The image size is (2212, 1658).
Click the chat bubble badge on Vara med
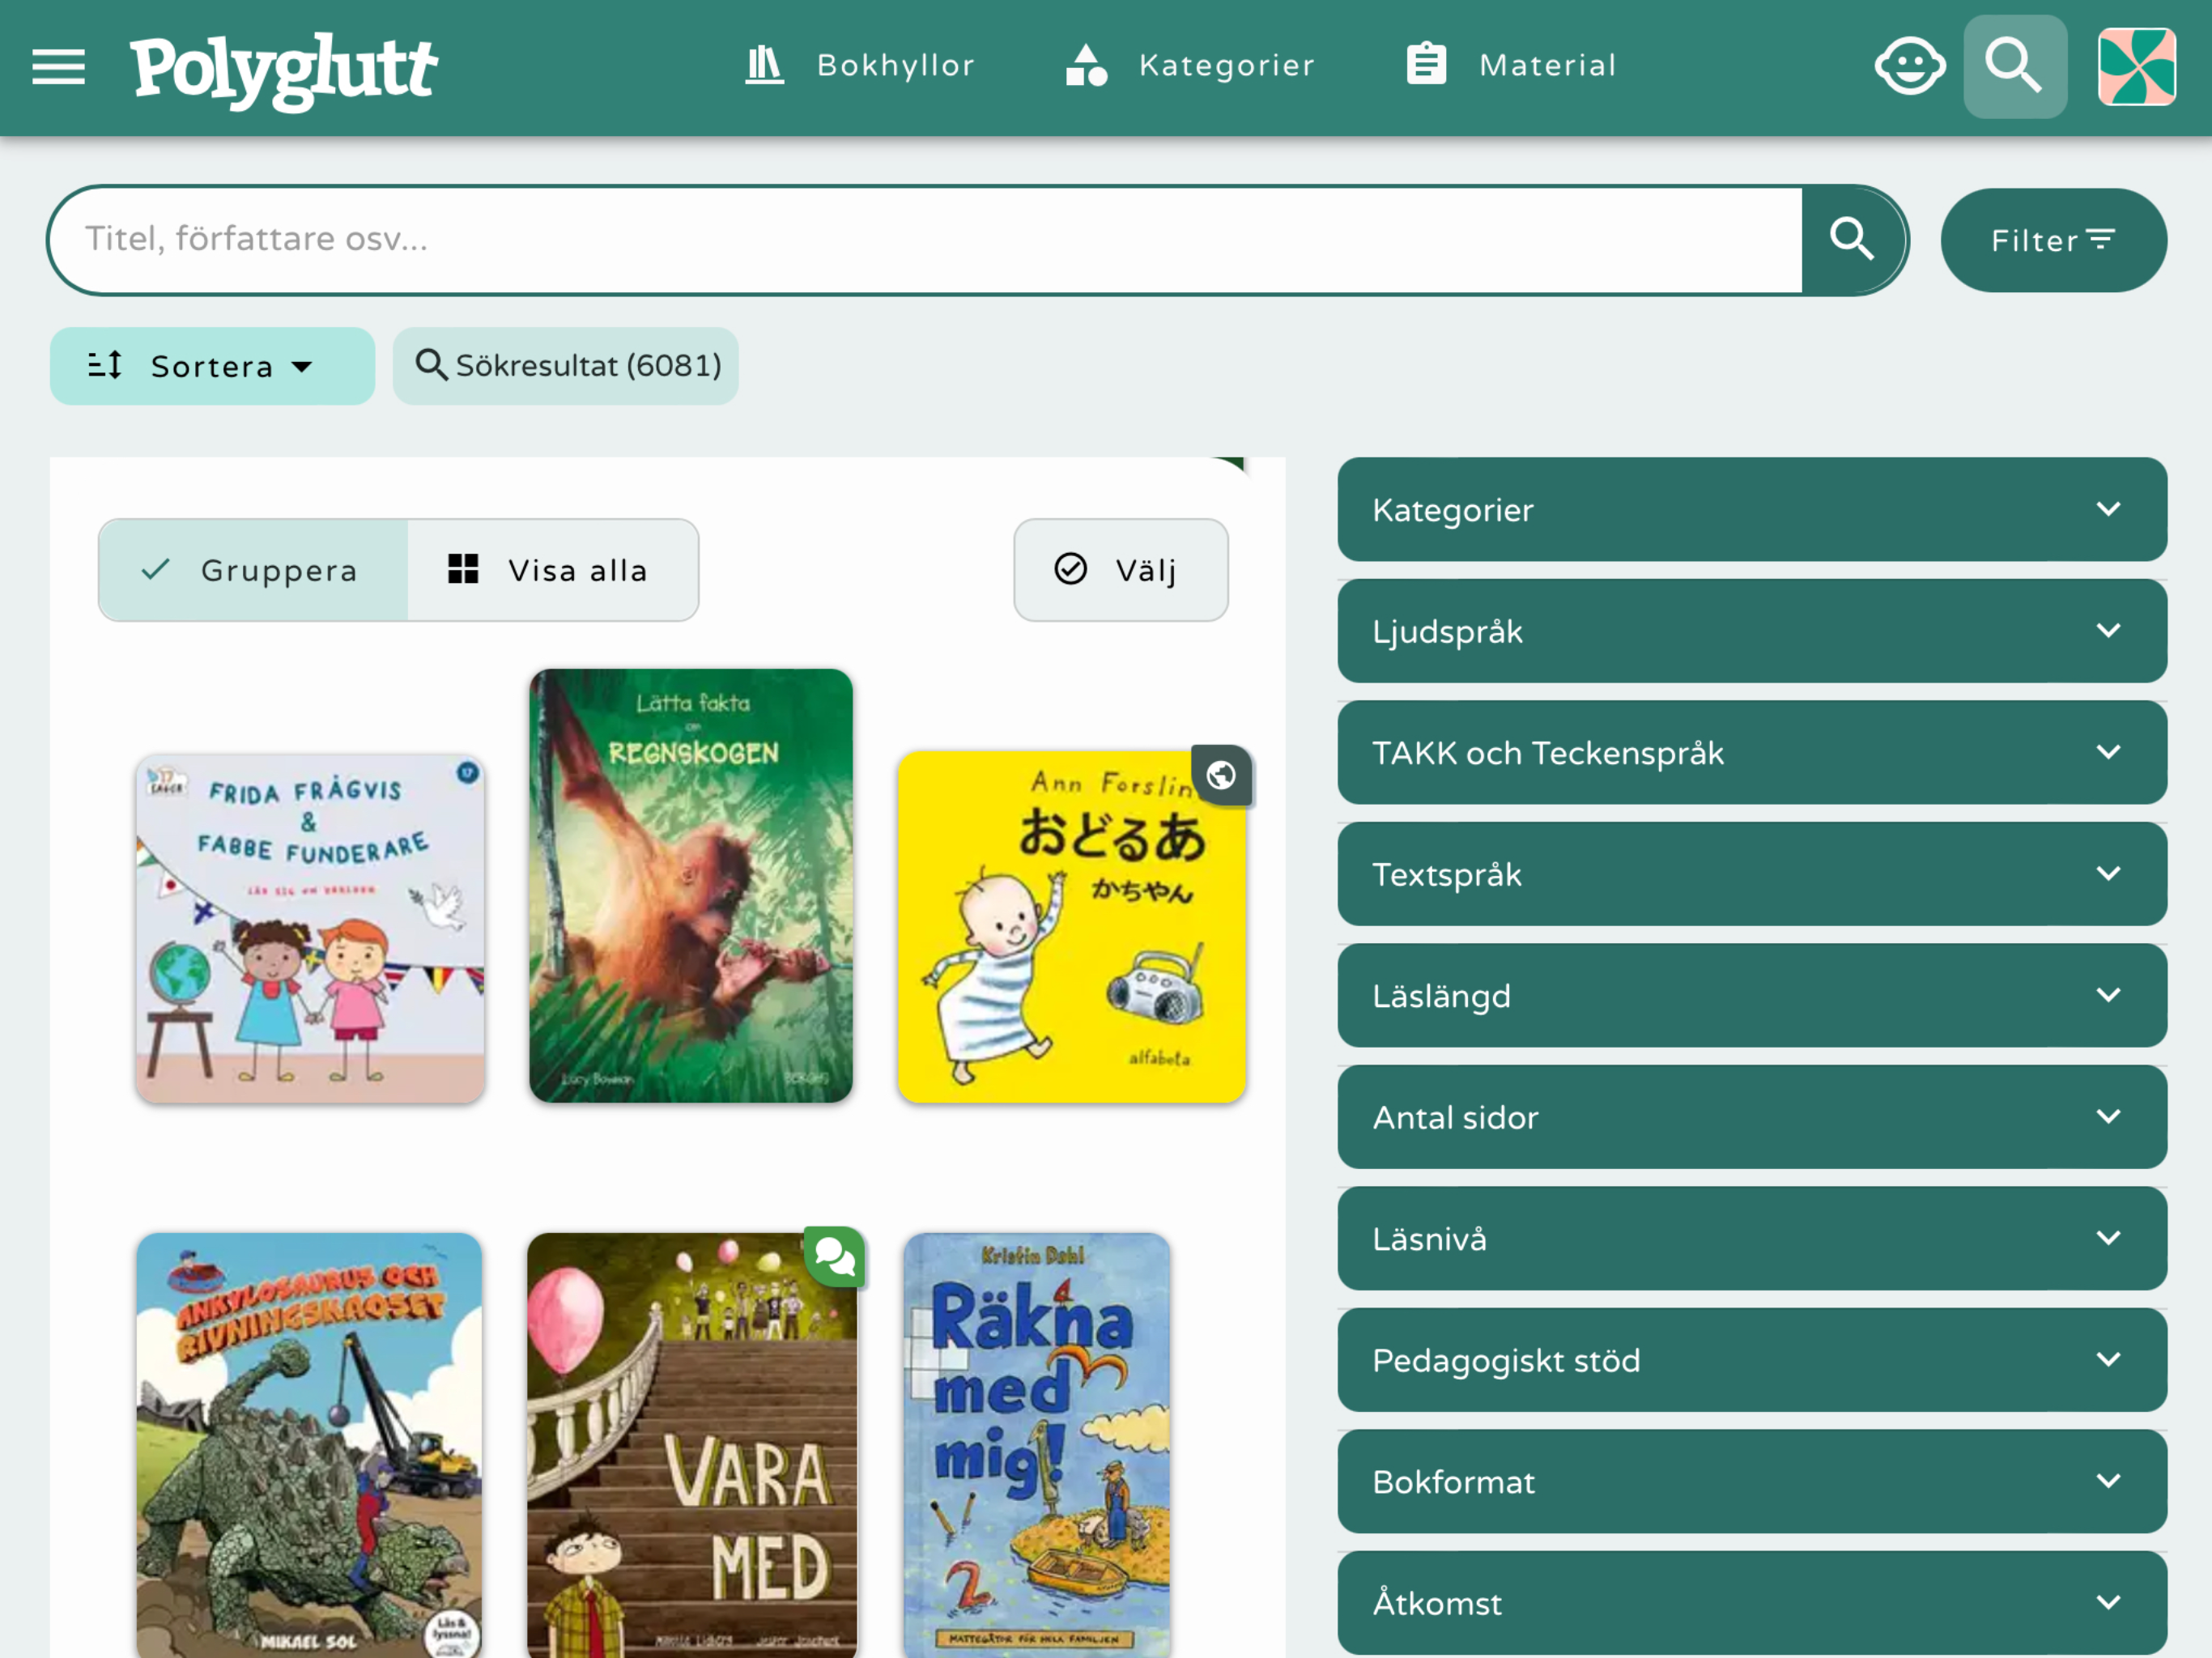coord(834,1256)
